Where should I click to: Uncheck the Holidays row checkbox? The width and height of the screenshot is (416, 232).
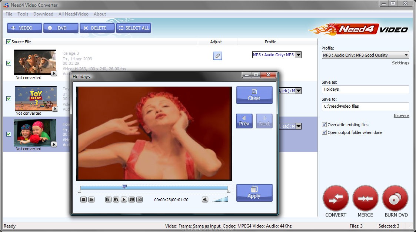[x=9, y=134]
